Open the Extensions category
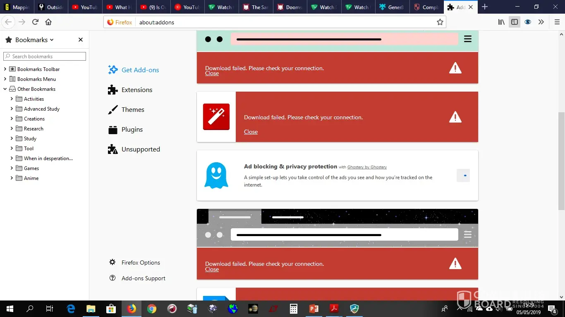The width and height of the screenshot is (565, 317). click(x=136, y=90)
